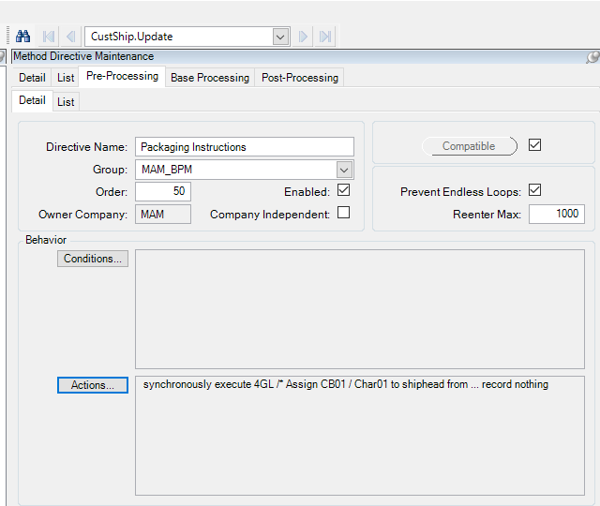Click the empty Conditions text area
Image resolution: width=600 pixels, height=506 pixels.
[360, 309]
